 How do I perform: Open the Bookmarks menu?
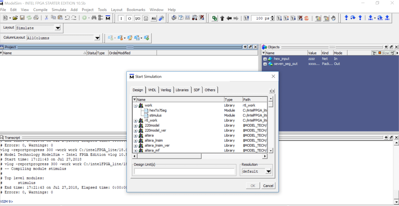coord(136,10)
